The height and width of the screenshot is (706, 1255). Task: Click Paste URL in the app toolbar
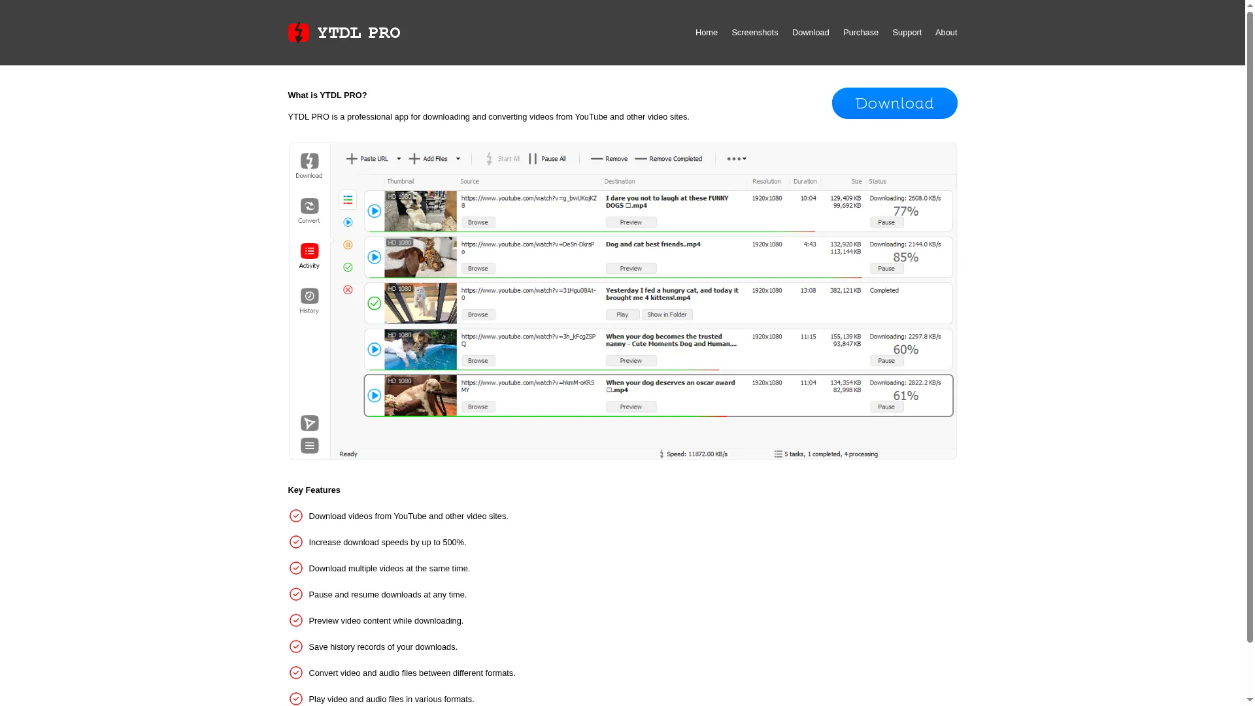click(x=367, y=159)
